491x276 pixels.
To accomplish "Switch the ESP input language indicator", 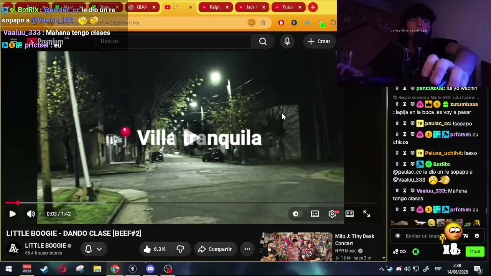I will [438, 269].
